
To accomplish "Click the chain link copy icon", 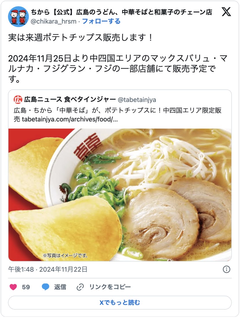I will (80, 287).
